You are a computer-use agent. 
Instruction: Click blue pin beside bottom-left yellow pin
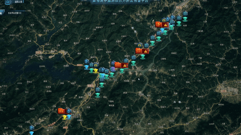tap(69, 117)
